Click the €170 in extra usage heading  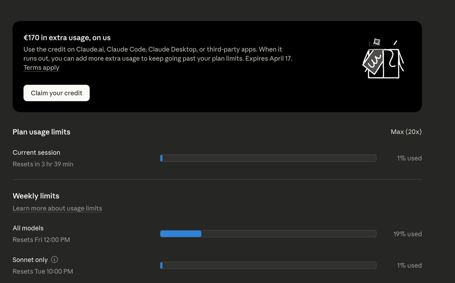[x=67, y=37]
